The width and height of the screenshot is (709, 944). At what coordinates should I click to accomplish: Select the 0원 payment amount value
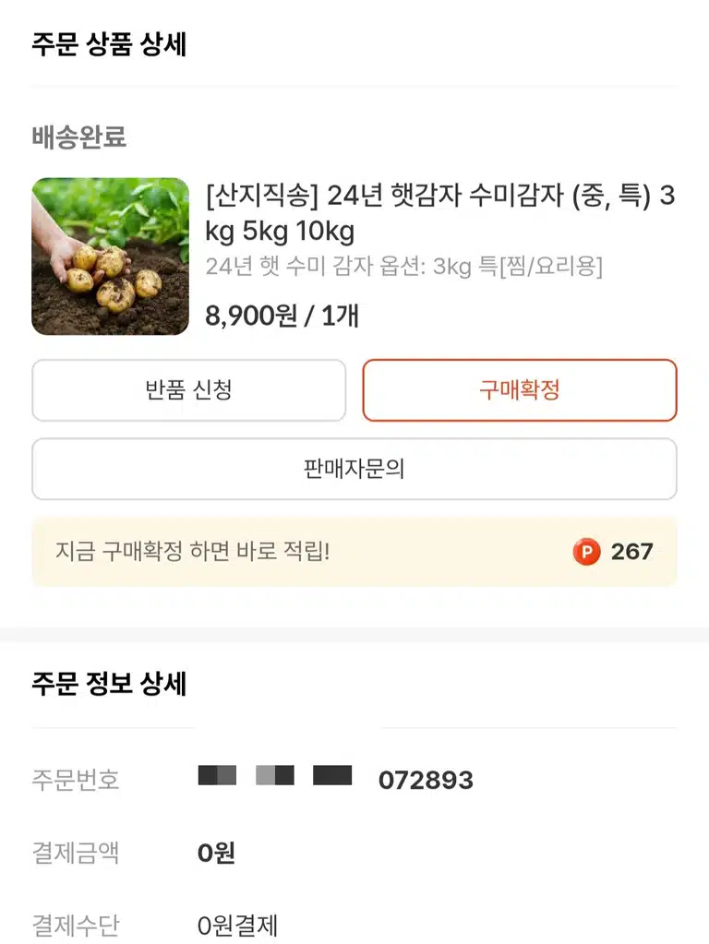pos(216,853)
